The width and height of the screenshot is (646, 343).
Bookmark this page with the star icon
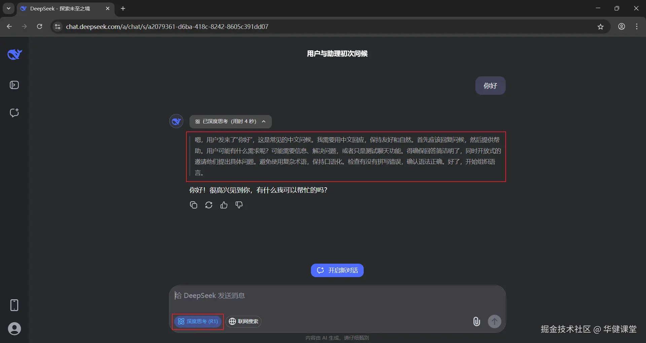tap(601, 27)
